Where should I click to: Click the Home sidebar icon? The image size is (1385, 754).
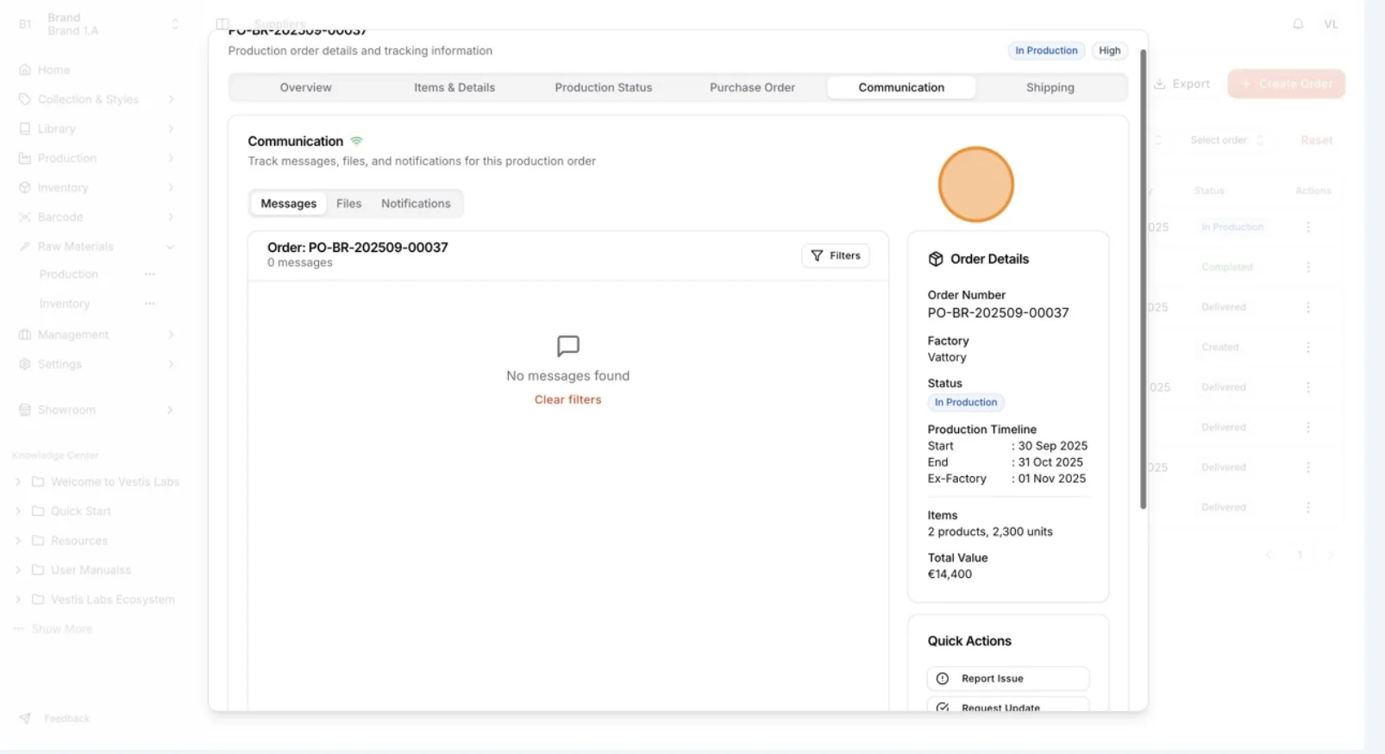pos(25,70)
